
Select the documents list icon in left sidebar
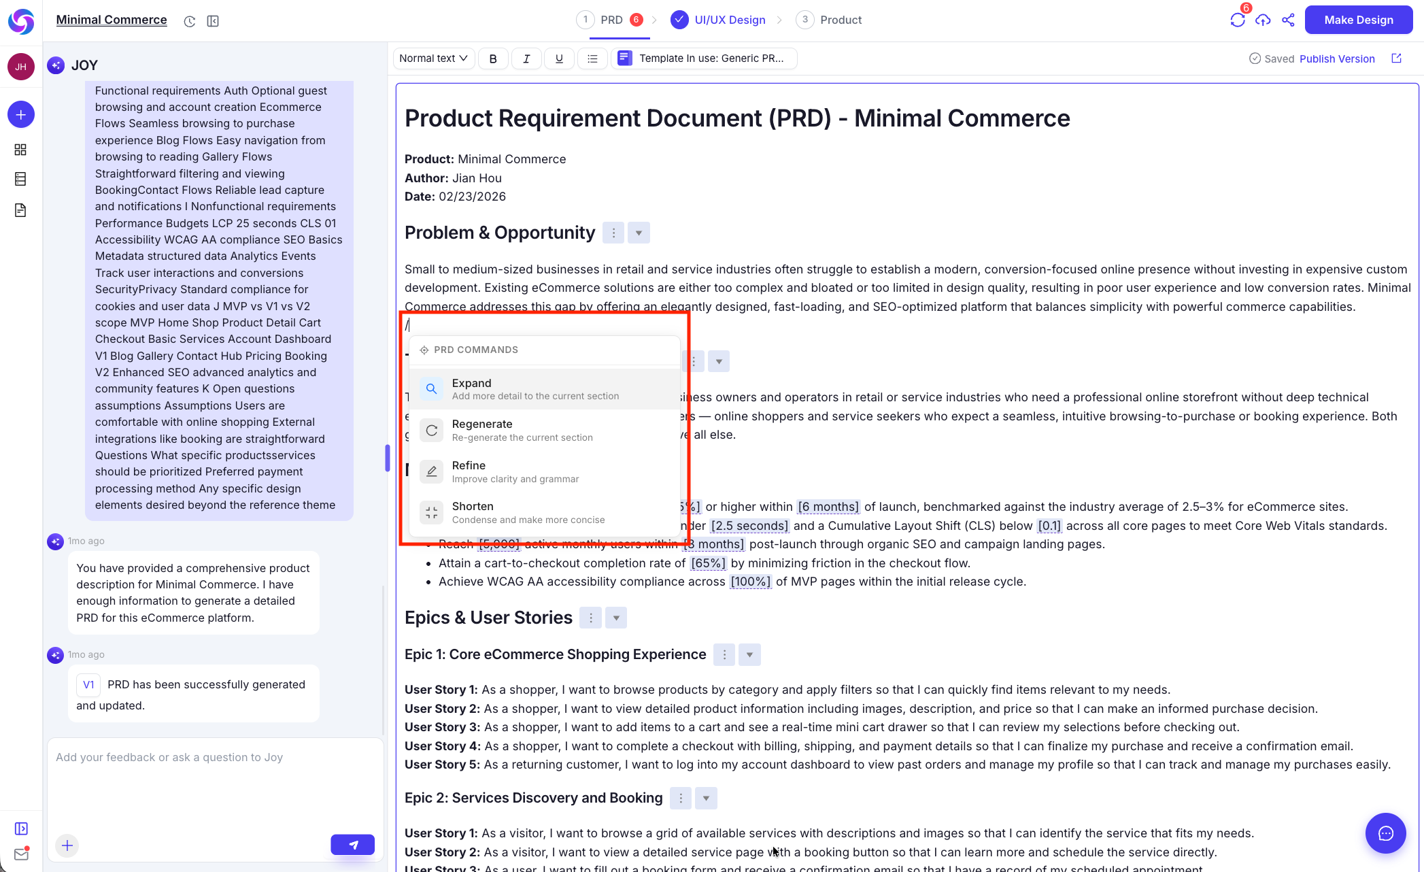[20, 179]
